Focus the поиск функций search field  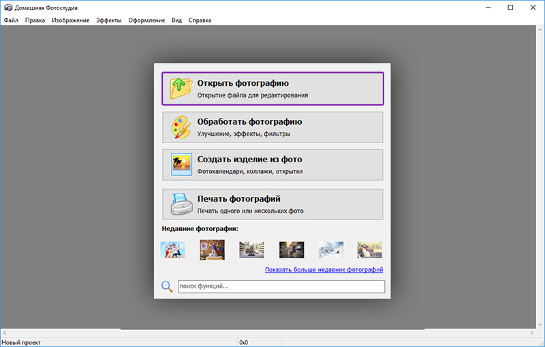tap(281, 286)
